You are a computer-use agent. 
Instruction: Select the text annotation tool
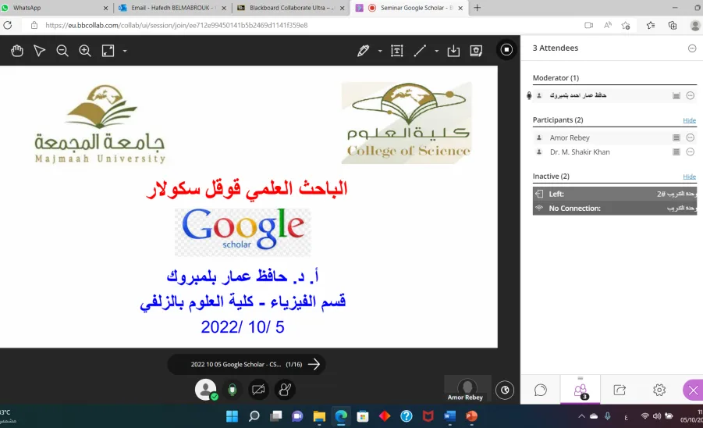coord(397,51)
